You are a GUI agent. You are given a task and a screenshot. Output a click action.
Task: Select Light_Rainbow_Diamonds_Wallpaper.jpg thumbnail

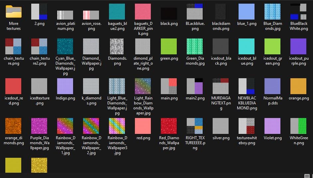pyautogui.click(x=143, y=86)
